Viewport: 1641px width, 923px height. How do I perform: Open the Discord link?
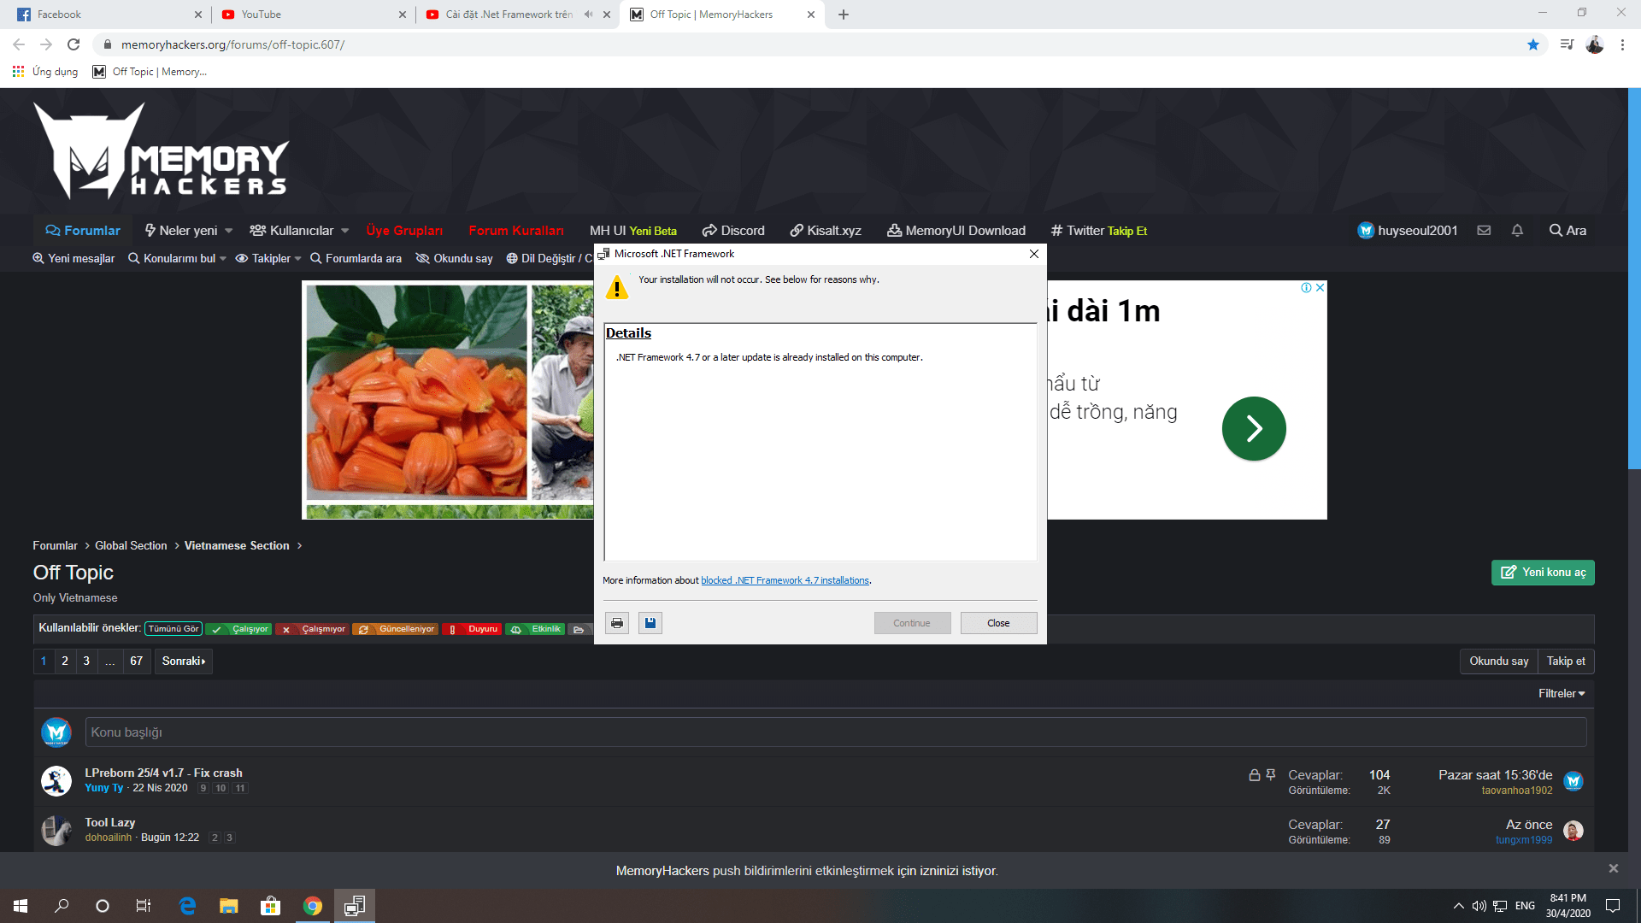click(x=733, y=231)
